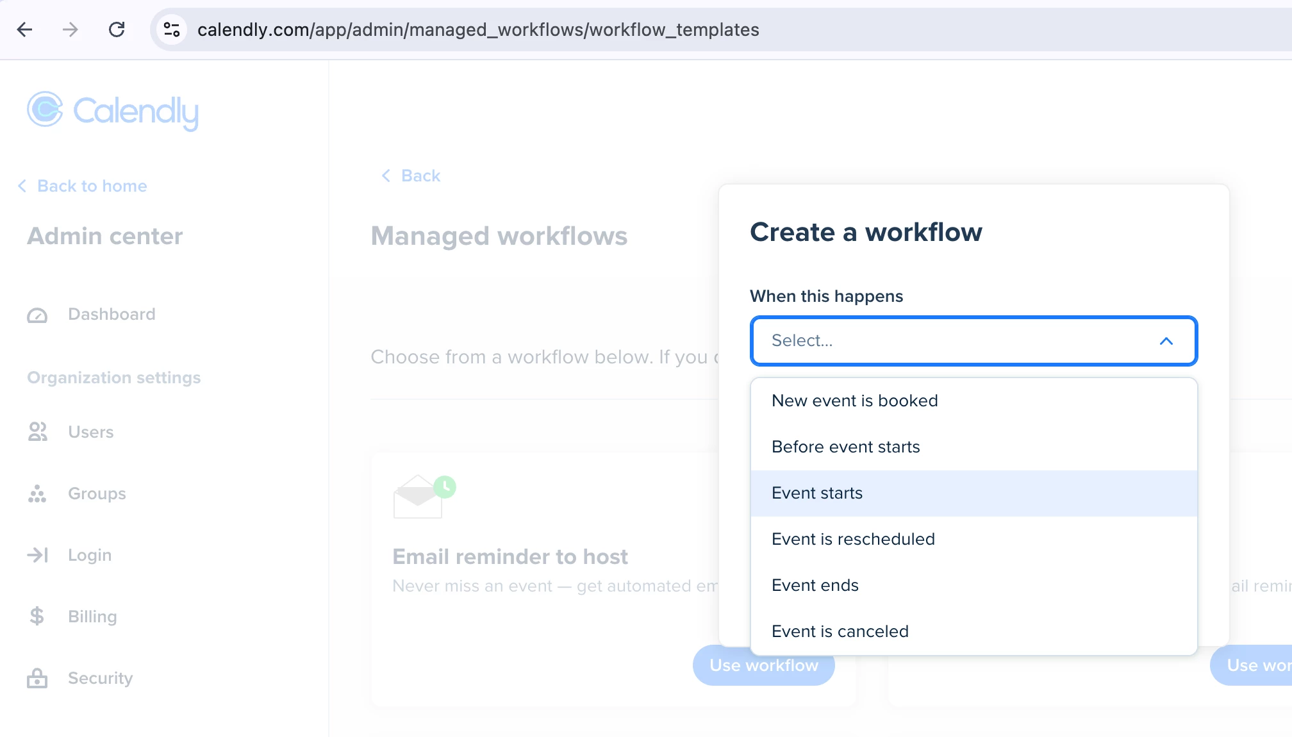
Task: Click the Security lock icon
Action: (37, 678)
